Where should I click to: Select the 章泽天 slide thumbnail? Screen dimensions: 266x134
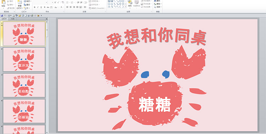tap(24, 59)
